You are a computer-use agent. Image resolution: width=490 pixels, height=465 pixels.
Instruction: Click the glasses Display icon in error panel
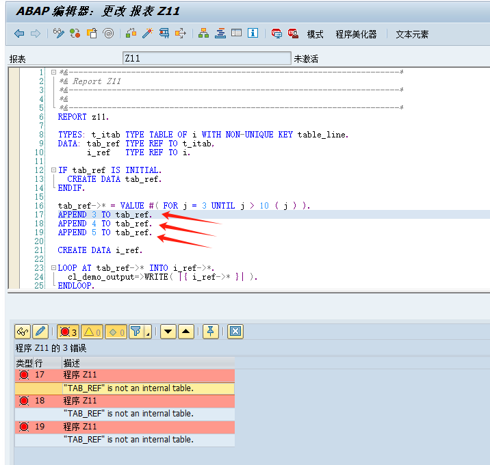click(23, 332)
